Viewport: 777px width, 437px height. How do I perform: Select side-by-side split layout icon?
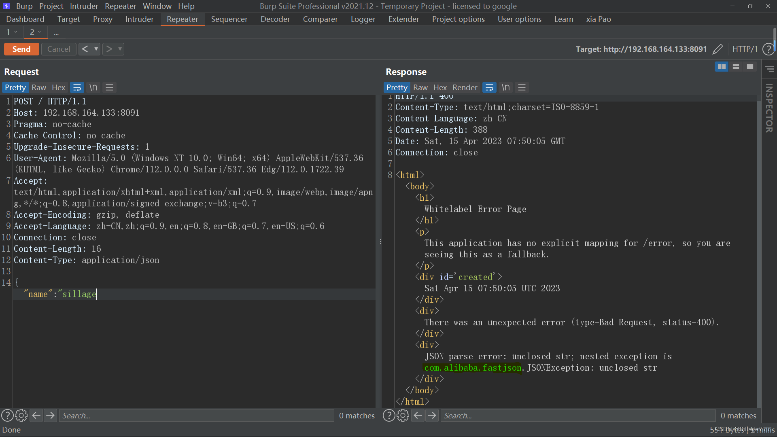tap(722, 67)
